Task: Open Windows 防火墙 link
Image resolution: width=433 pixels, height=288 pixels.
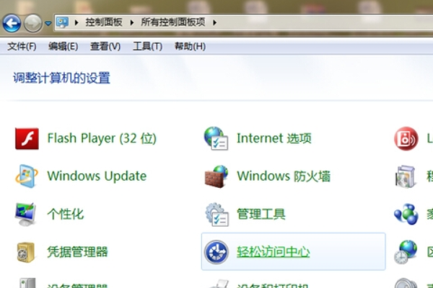Action: tap(284, 176)
